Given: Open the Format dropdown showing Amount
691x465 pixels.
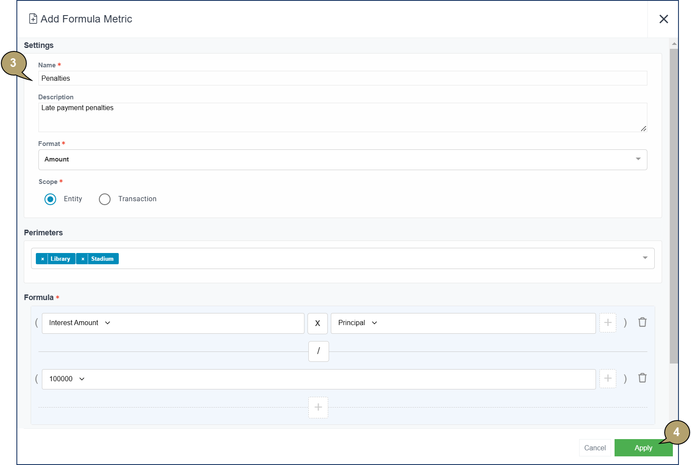Looking at the screenshot, I should [x=342, y=160].
